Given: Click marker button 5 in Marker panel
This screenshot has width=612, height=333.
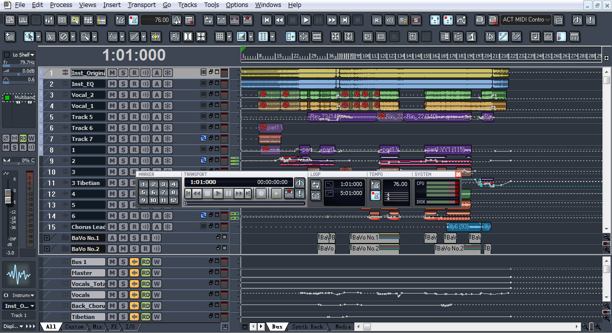Looking at the screenshot, I should pos(143,192).
